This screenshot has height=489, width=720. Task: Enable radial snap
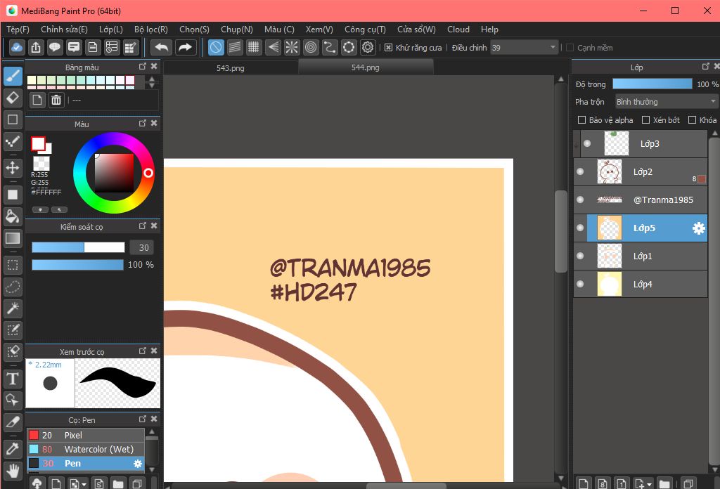pyautogui.click(x=292, y=47)
